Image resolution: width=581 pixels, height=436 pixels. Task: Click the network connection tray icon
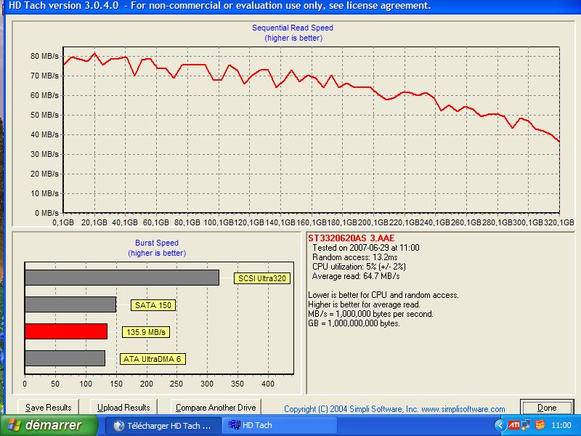(526, 425)
